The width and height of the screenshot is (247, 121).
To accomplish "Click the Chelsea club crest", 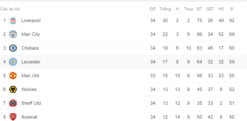I will [13, 48].
